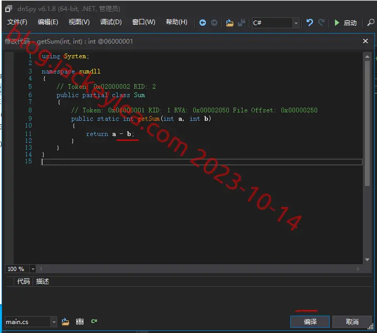Click the green C# icon at bottom
This screenshot has height=333, width=377.
[x=94, y=321]
